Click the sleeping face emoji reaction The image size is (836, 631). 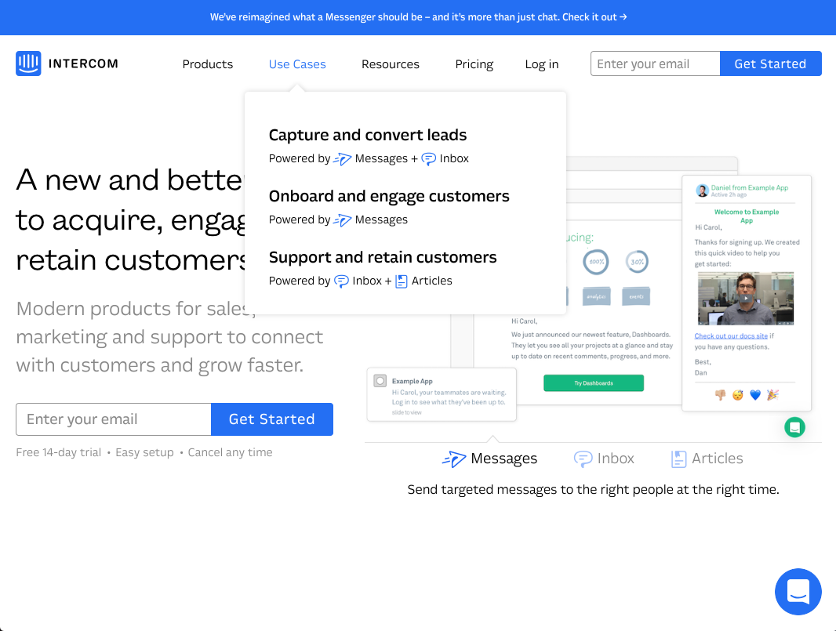pyautogui.click(x=738, y=395)
